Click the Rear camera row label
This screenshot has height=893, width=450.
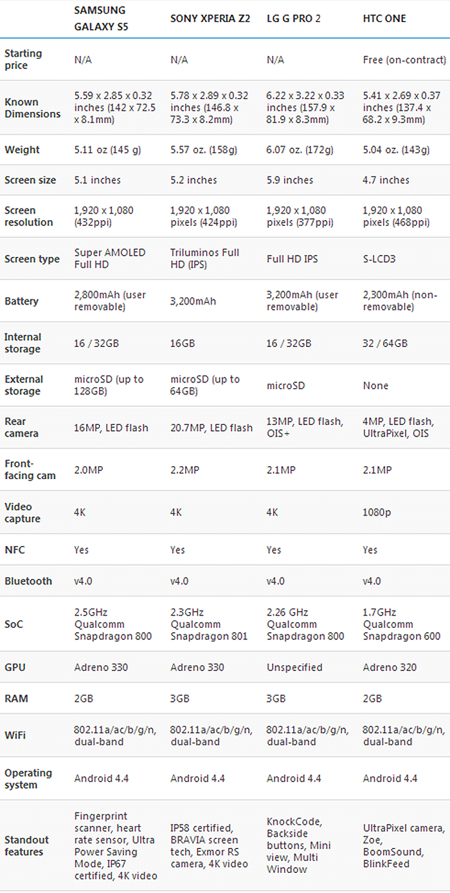tap(21, 427)
